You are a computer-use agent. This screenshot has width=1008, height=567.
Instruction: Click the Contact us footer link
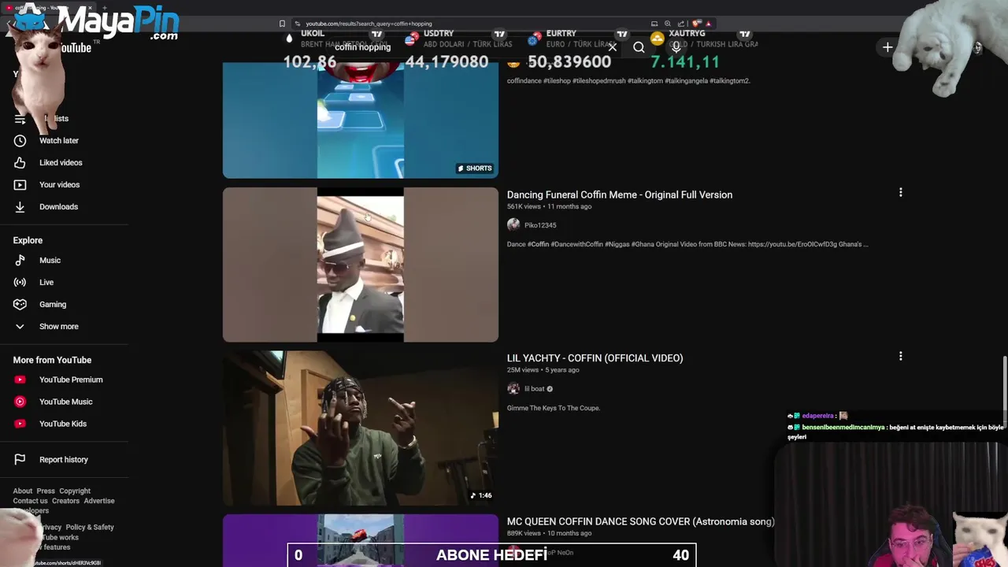tap(30, 501)
